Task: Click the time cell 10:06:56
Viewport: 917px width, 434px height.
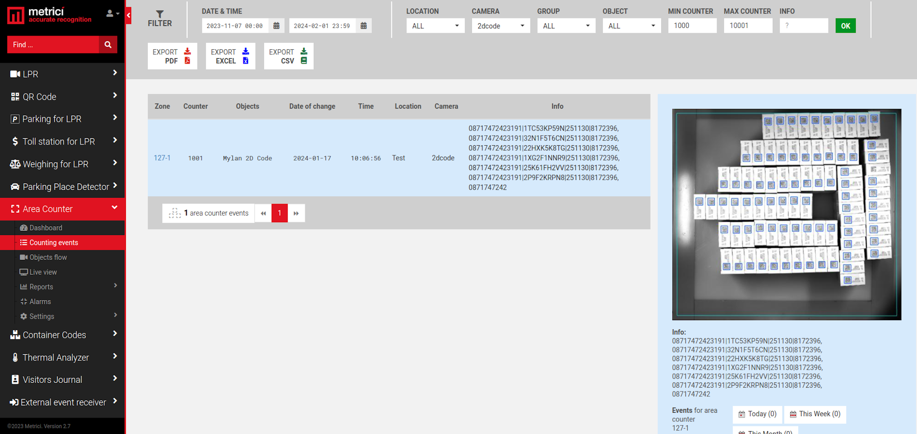Action: click(366, 158)
